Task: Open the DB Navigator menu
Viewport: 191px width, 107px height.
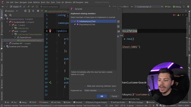Action: (78, 2)
